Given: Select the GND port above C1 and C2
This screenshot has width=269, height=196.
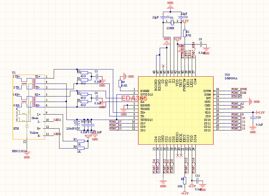Looking at the screenshot, I should coord(170,5).
